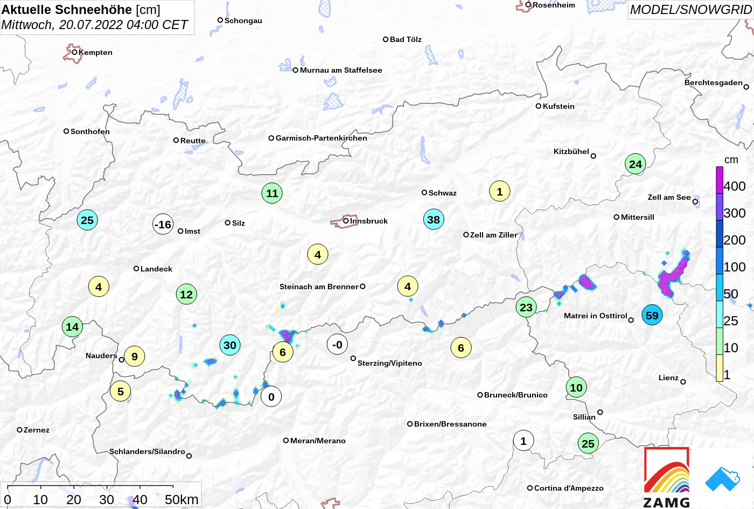Viewport: 754px width, 509px height.
Task: Click the Steinach am Brenner label
Action: [319, 287]
